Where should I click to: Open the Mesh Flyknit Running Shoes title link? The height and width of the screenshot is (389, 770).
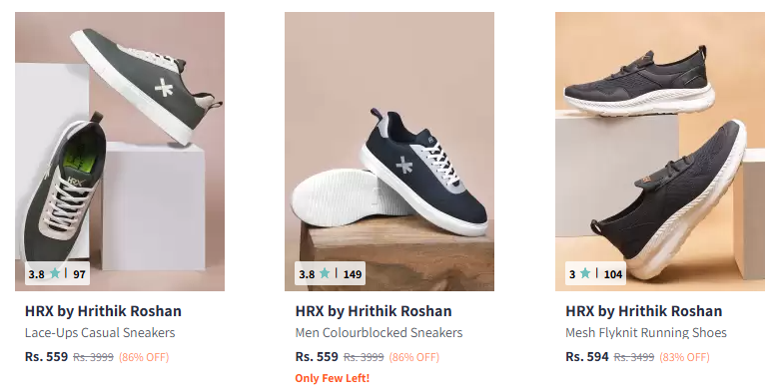pyautogui.click(x=646, y=332)
